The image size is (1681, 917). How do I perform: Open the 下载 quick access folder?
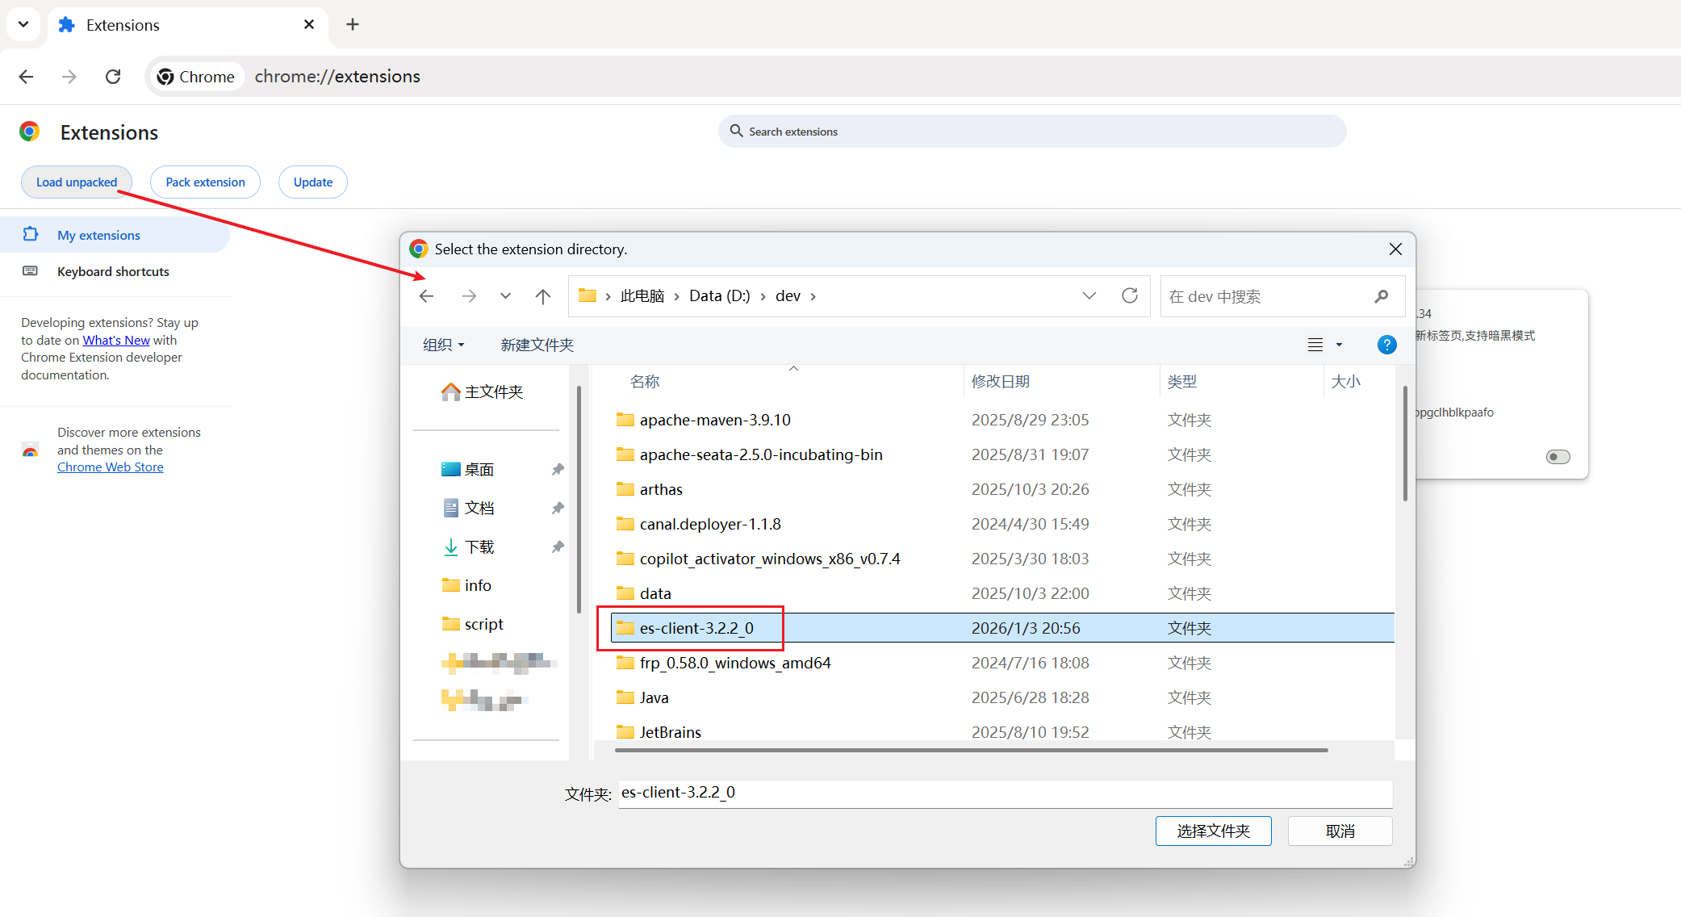(479, 546)
